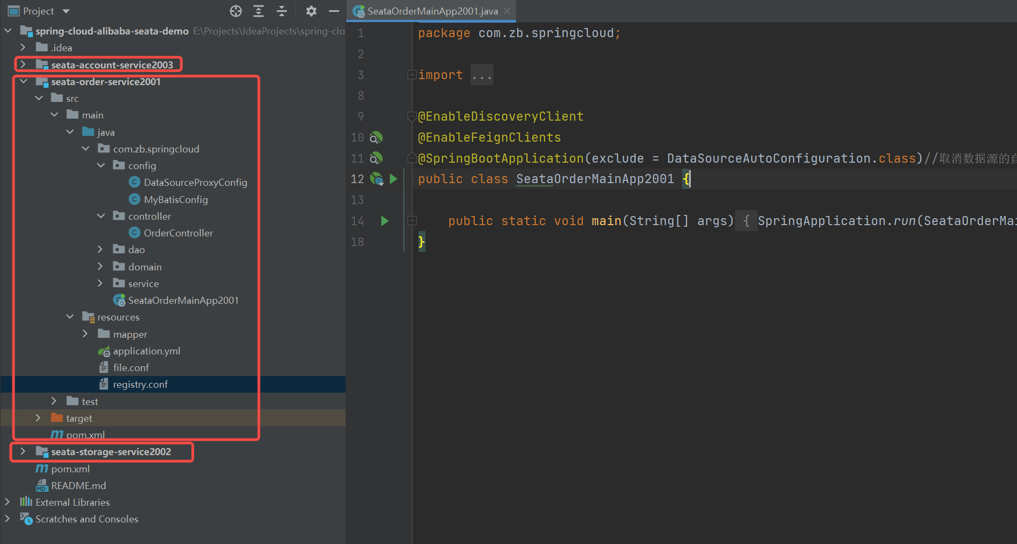This screenshot has height=544, width=1017.
Task: Click the @EnableFeignClients annotation
Action: click(489, 137)
